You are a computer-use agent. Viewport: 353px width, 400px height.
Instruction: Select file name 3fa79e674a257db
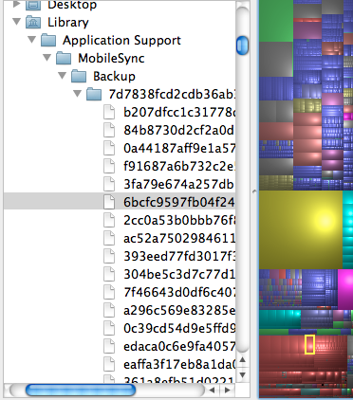pyautogui.click(x=179, y=184)
